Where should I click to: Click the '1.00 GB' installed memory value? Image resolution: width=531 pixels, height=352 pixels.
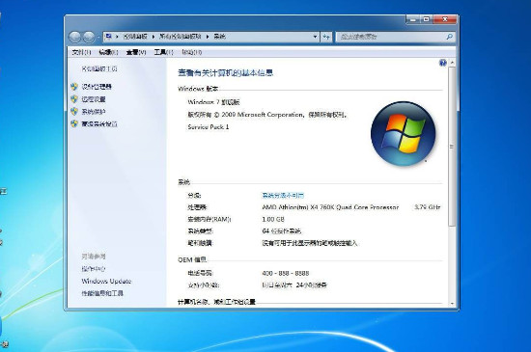[273, 219]
